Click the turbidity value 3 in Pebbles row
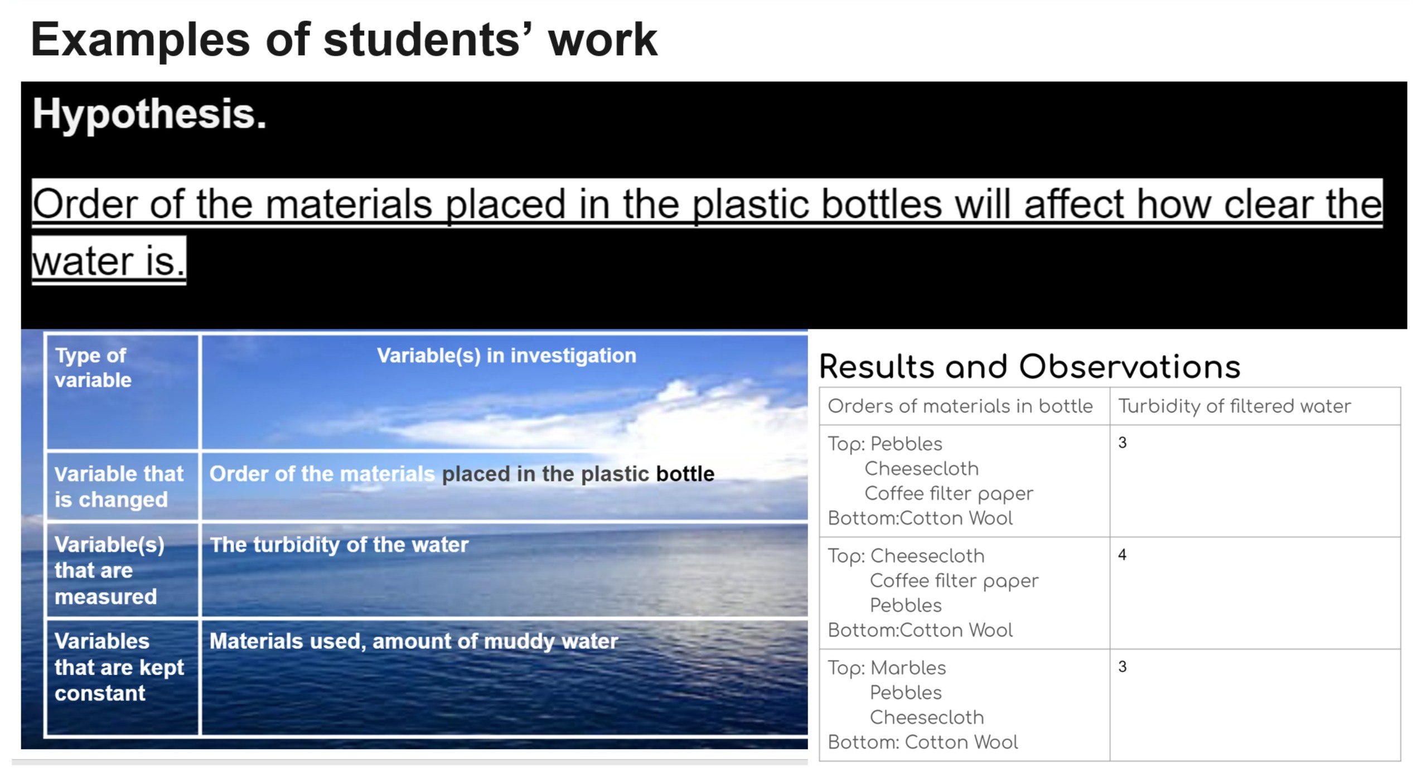 coord(1122,443)
